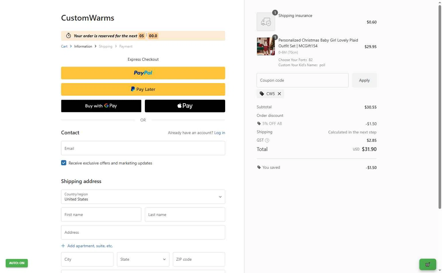Select the Shipping breadcrumb step
Screen dimensions: 442x273
coord(106,46)
